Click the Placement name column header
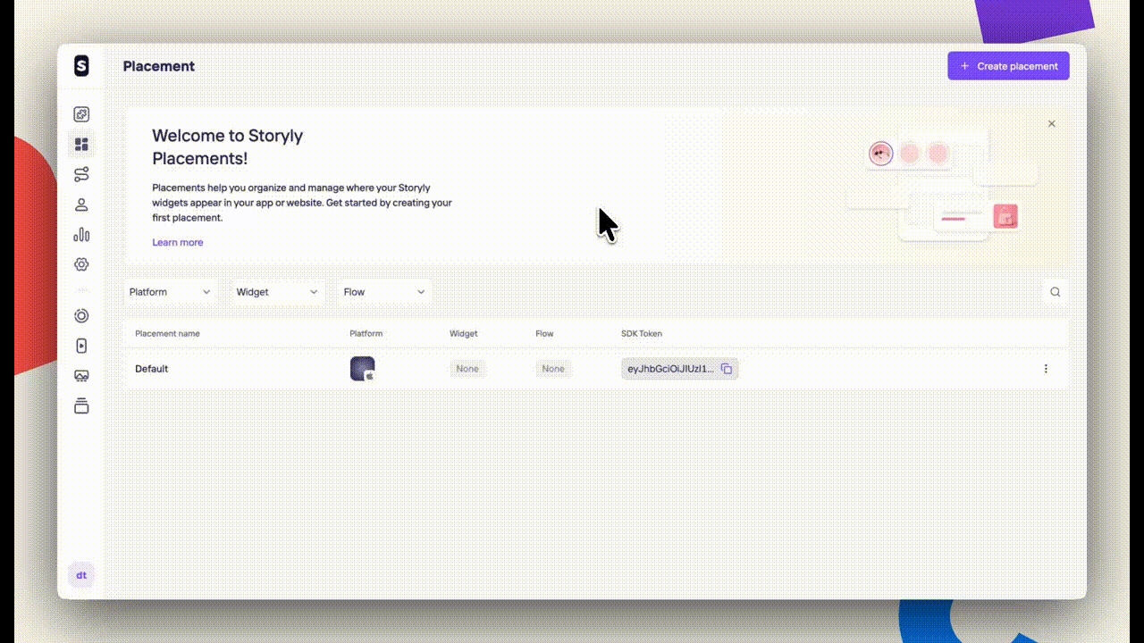Screen dimensions: 1144x643 [x=168, y=333]
